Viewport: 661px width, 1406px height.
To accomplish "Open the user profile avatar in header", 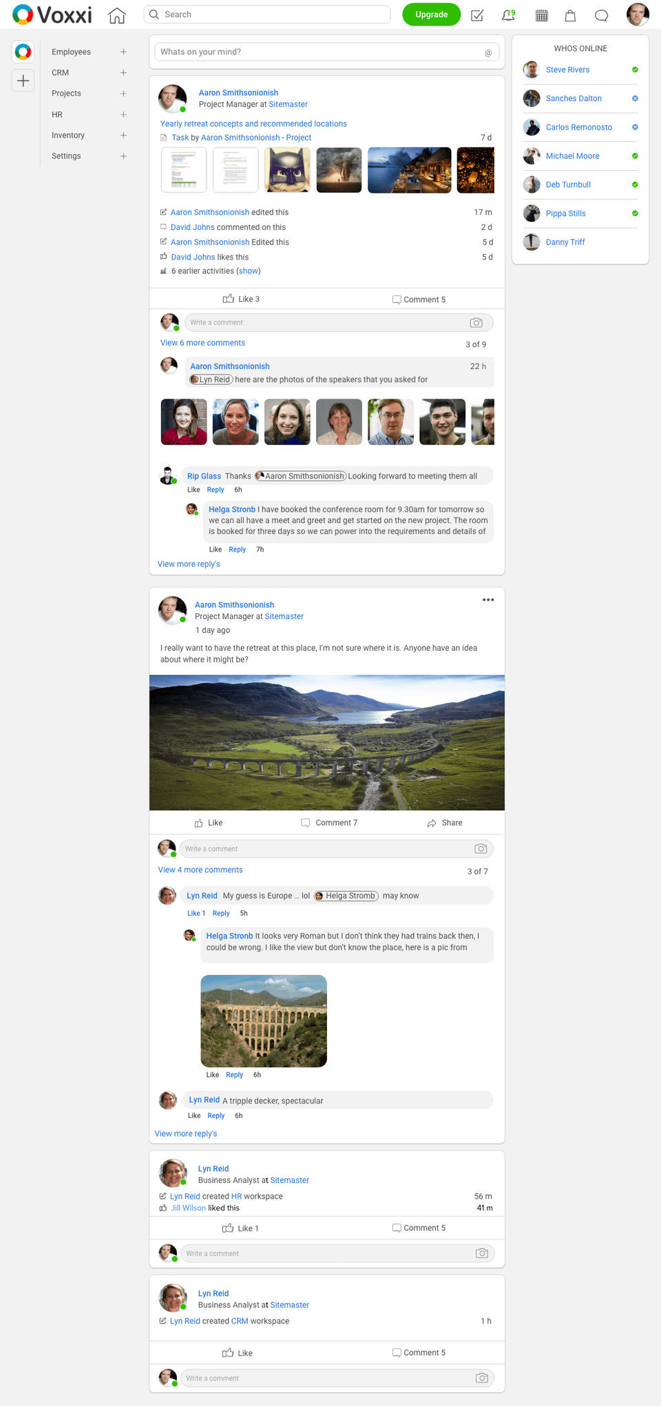I will [x=638, y=14].
